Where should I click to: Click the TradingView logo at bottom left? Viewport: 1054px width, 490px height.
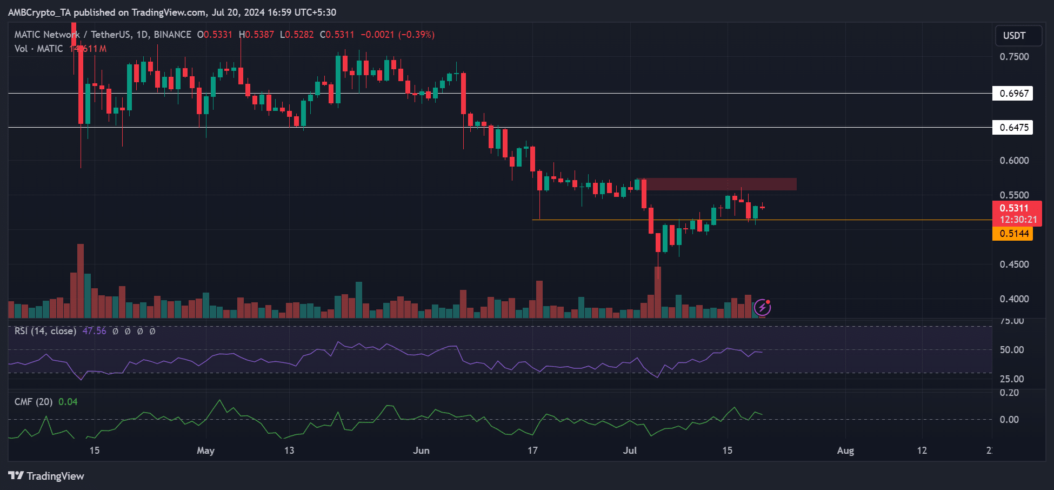point(46,476)
